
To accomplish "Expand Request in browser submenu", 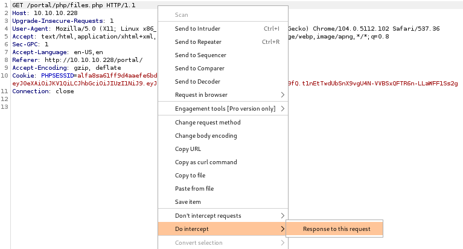I will pos(282,95).
